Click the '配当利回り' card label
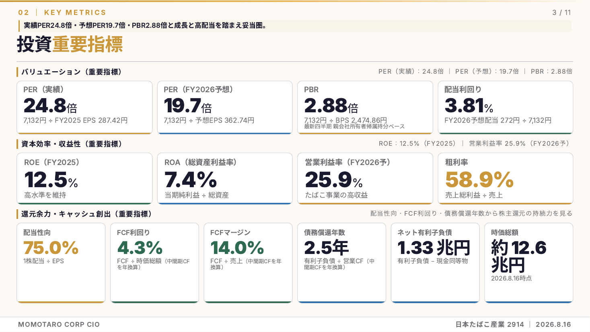 (x=463, y=89)
